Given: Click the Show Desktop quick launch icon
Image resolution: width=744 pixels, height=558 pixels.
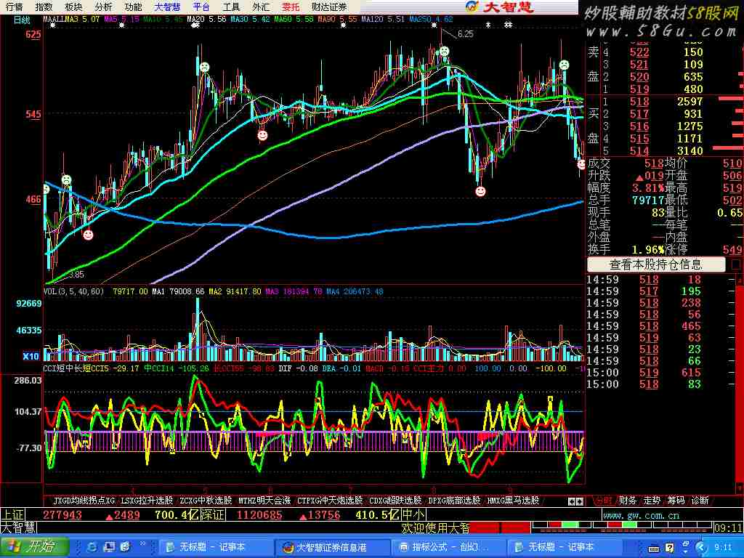Looking at the screenshot, I should 109,546.
